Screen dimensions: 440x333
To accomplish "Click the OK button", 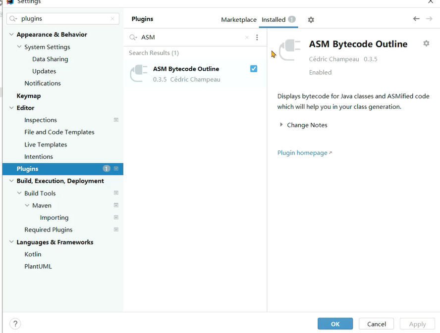I will (335, 324).
